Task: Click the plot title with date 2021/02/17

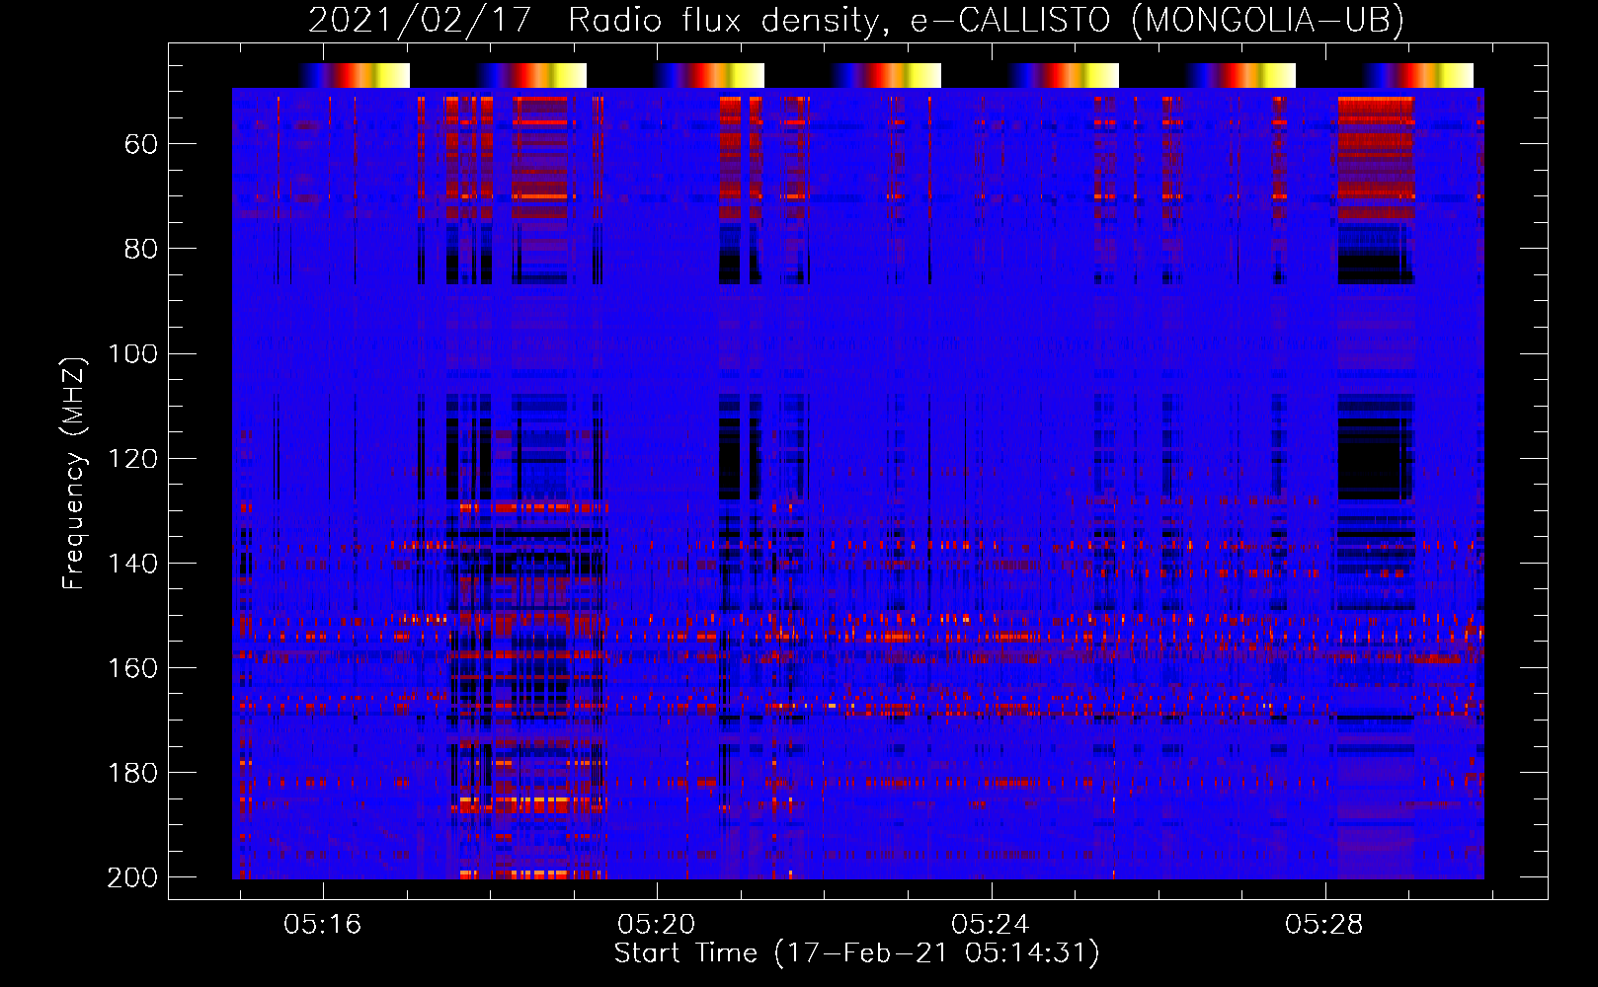Action: pos(856,21)
